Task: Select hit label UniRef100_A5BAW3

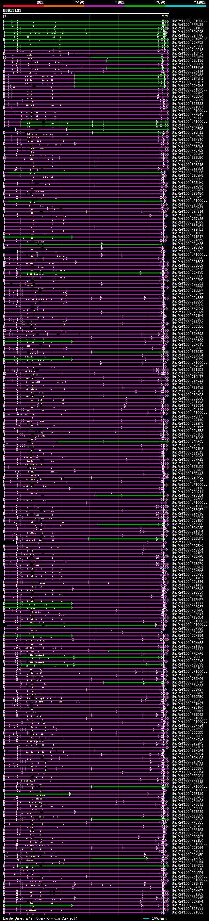Action: [x=187, y=147]
